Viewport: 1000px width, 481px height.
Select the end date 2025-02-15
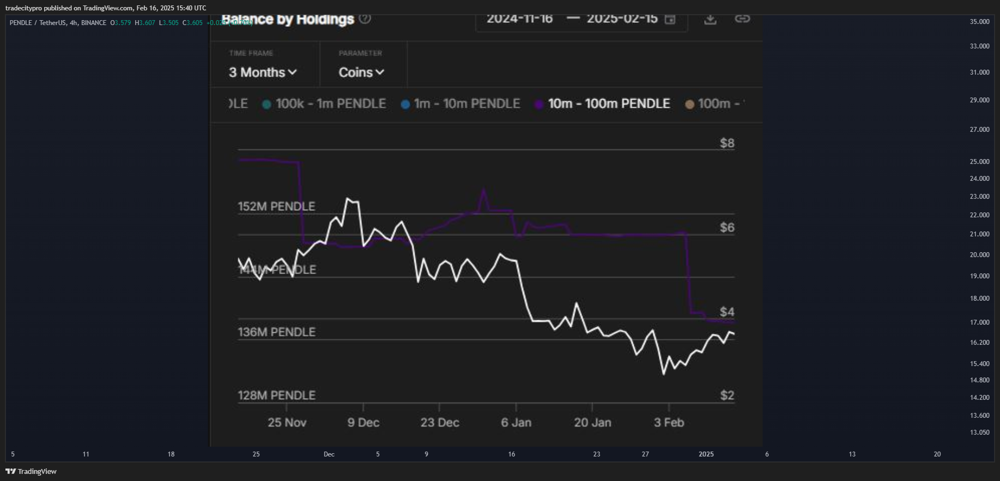622,19
